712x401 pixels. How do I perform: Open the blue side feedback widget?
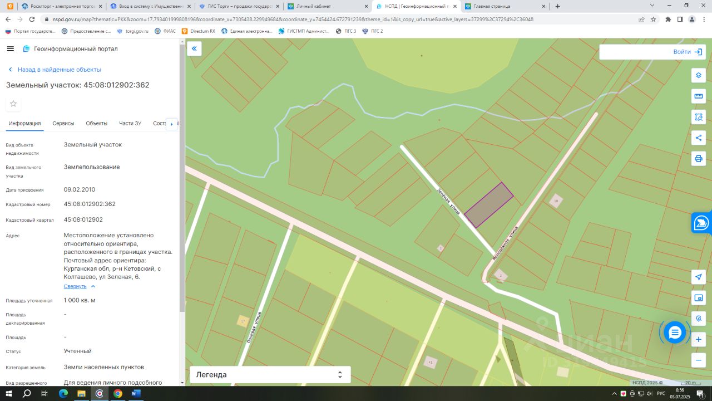coord(702,223)
